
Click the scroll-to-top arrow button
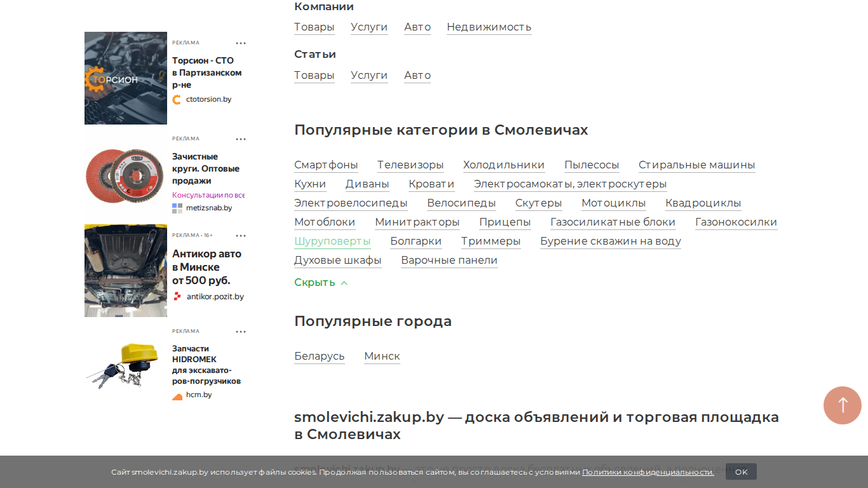tap(842, 405)
